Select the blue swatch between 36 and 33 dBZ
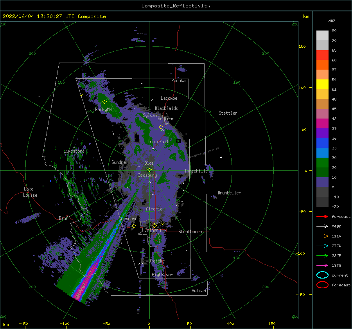Screen dimensions: 352x329 (322, 143)
